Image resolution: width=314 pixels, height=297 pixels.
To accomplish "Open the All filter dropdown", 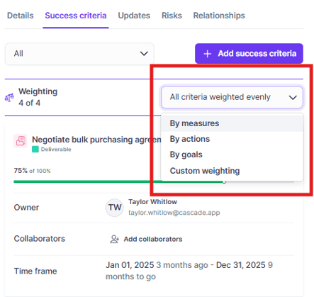I will click(x=79, y=54).
